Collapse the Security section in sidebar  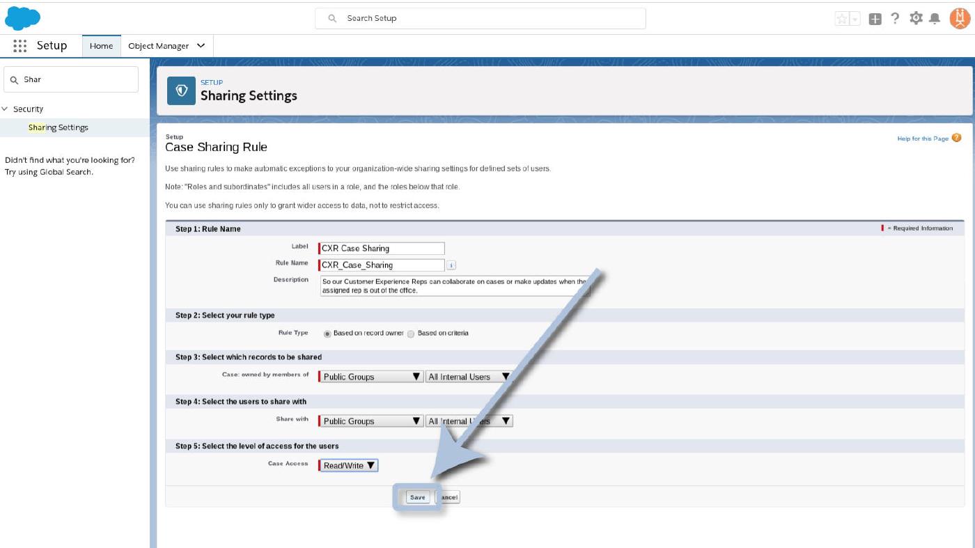coord(6,109)
